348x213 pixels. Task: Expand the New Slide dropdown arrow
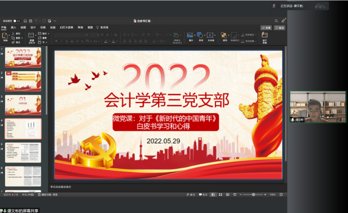point(36,35)
